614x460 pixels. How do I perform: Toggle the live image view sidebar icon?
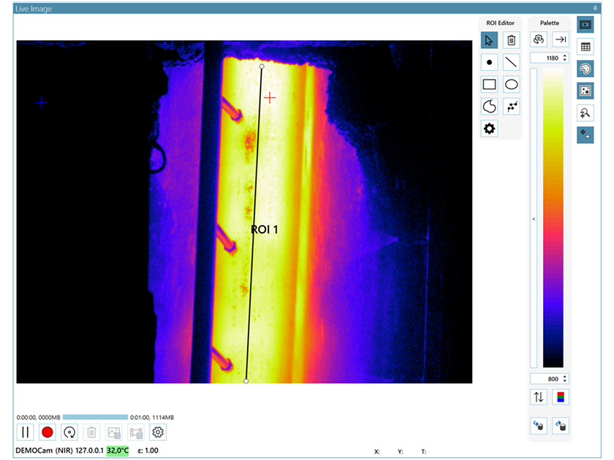[585, 25]
